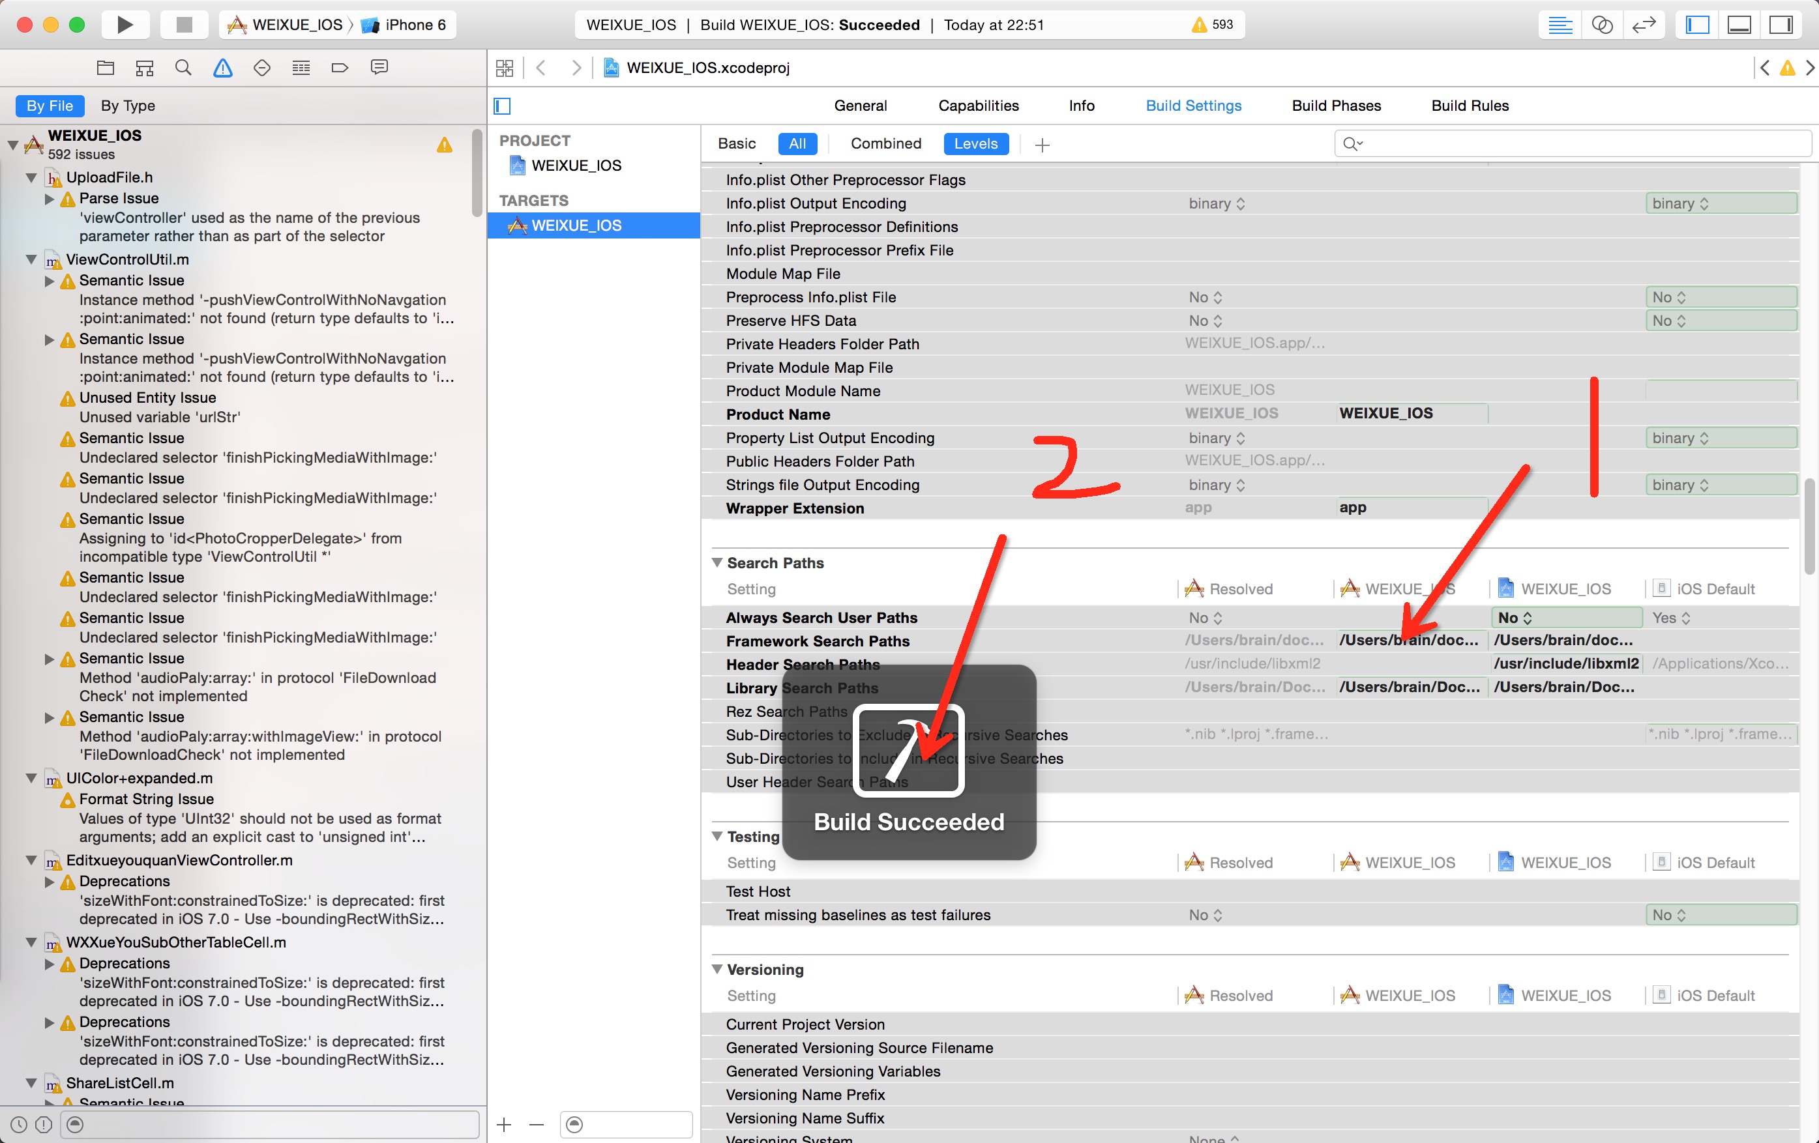Show the Assistant editor
1819x1143 pixels.
[1601, 25]
